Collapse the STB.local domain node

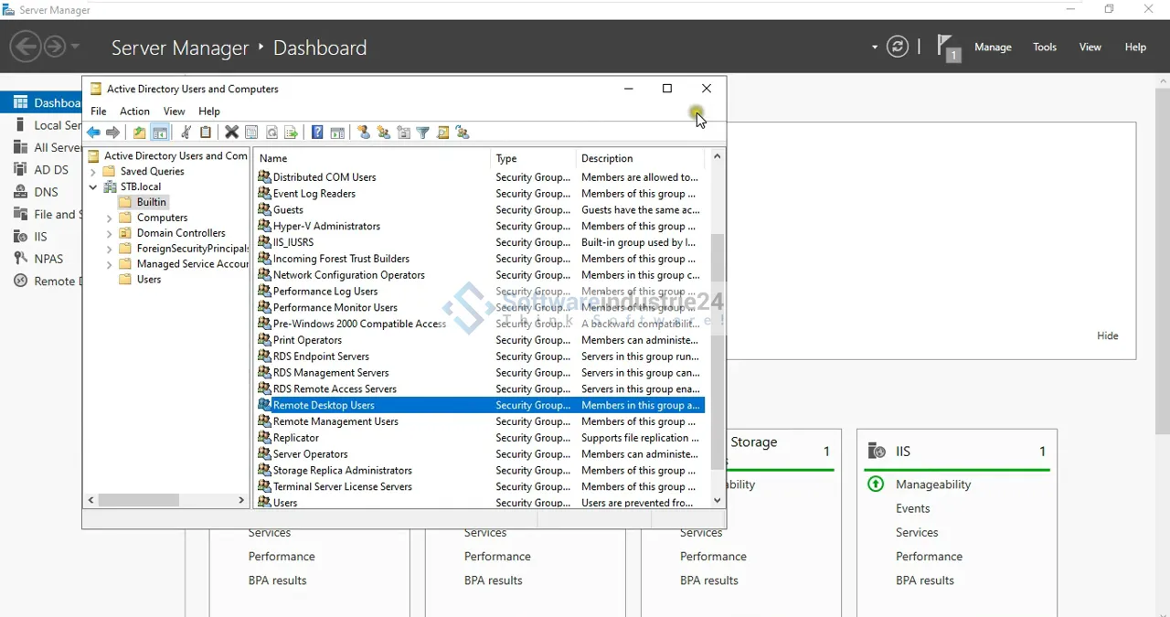pyautogui.click(x=93, y=186)
